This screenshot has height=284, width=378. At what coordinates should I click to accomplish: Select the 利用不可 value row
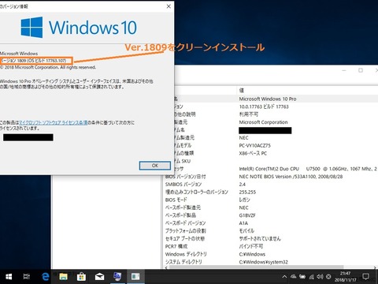tap(249, 114)
